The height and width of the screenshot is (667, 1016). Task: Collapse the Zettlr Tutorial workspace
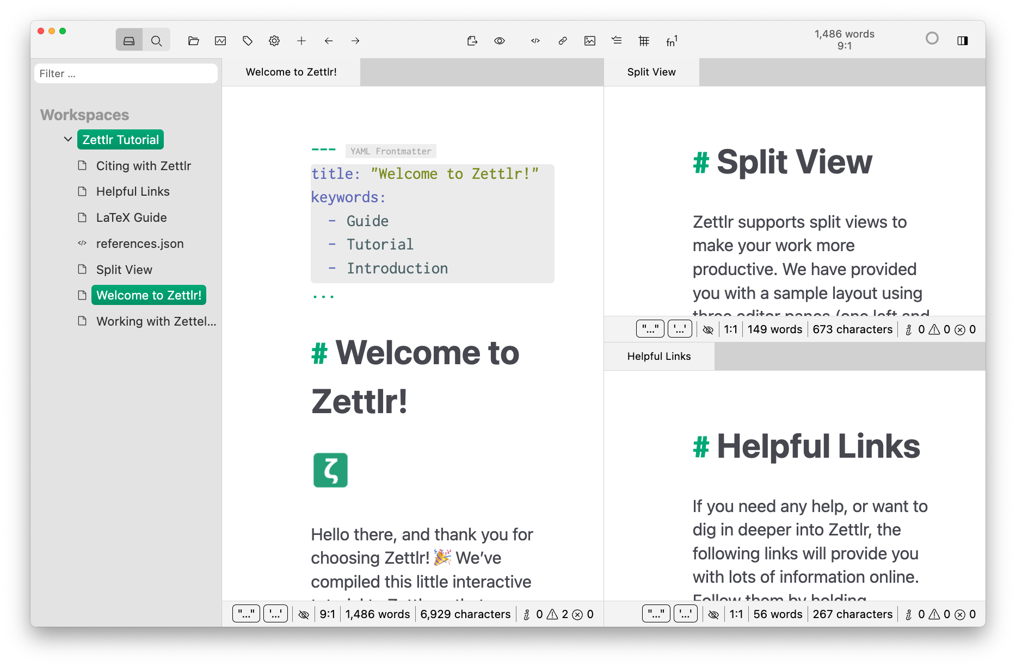click(68, 139)
